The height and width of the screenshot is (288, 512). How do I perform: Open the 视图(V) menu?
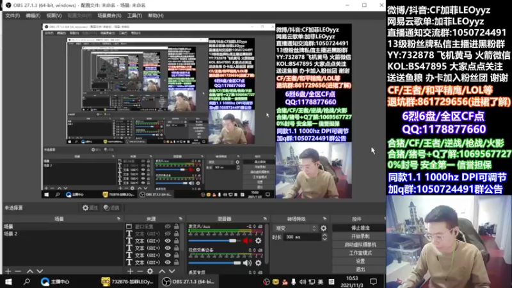pyautogui.click(x=54, y=15)
